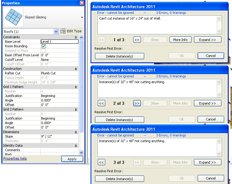232x184 pixels.
Task: Click the scroll up arrow in Properties
Action: tap(81, 37)
